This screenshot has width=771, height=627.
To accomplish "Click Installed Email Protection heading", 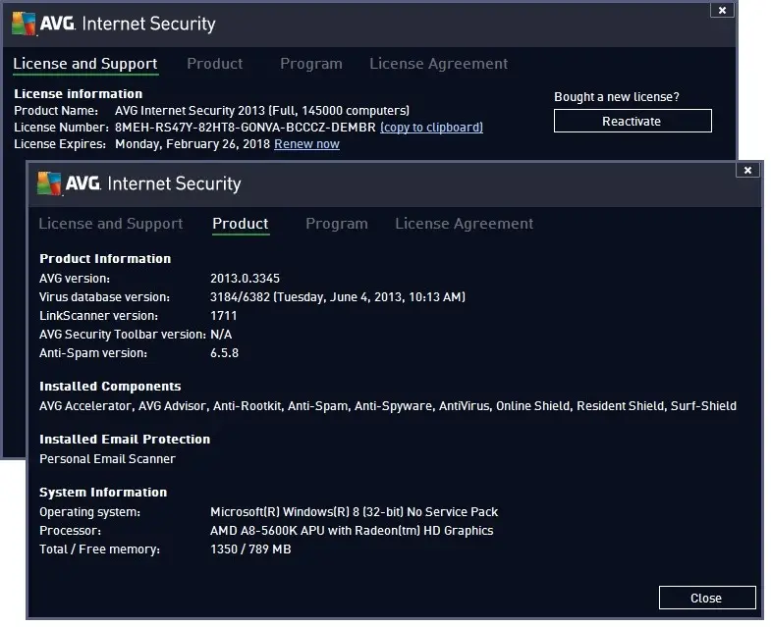I will pos(125,439).
